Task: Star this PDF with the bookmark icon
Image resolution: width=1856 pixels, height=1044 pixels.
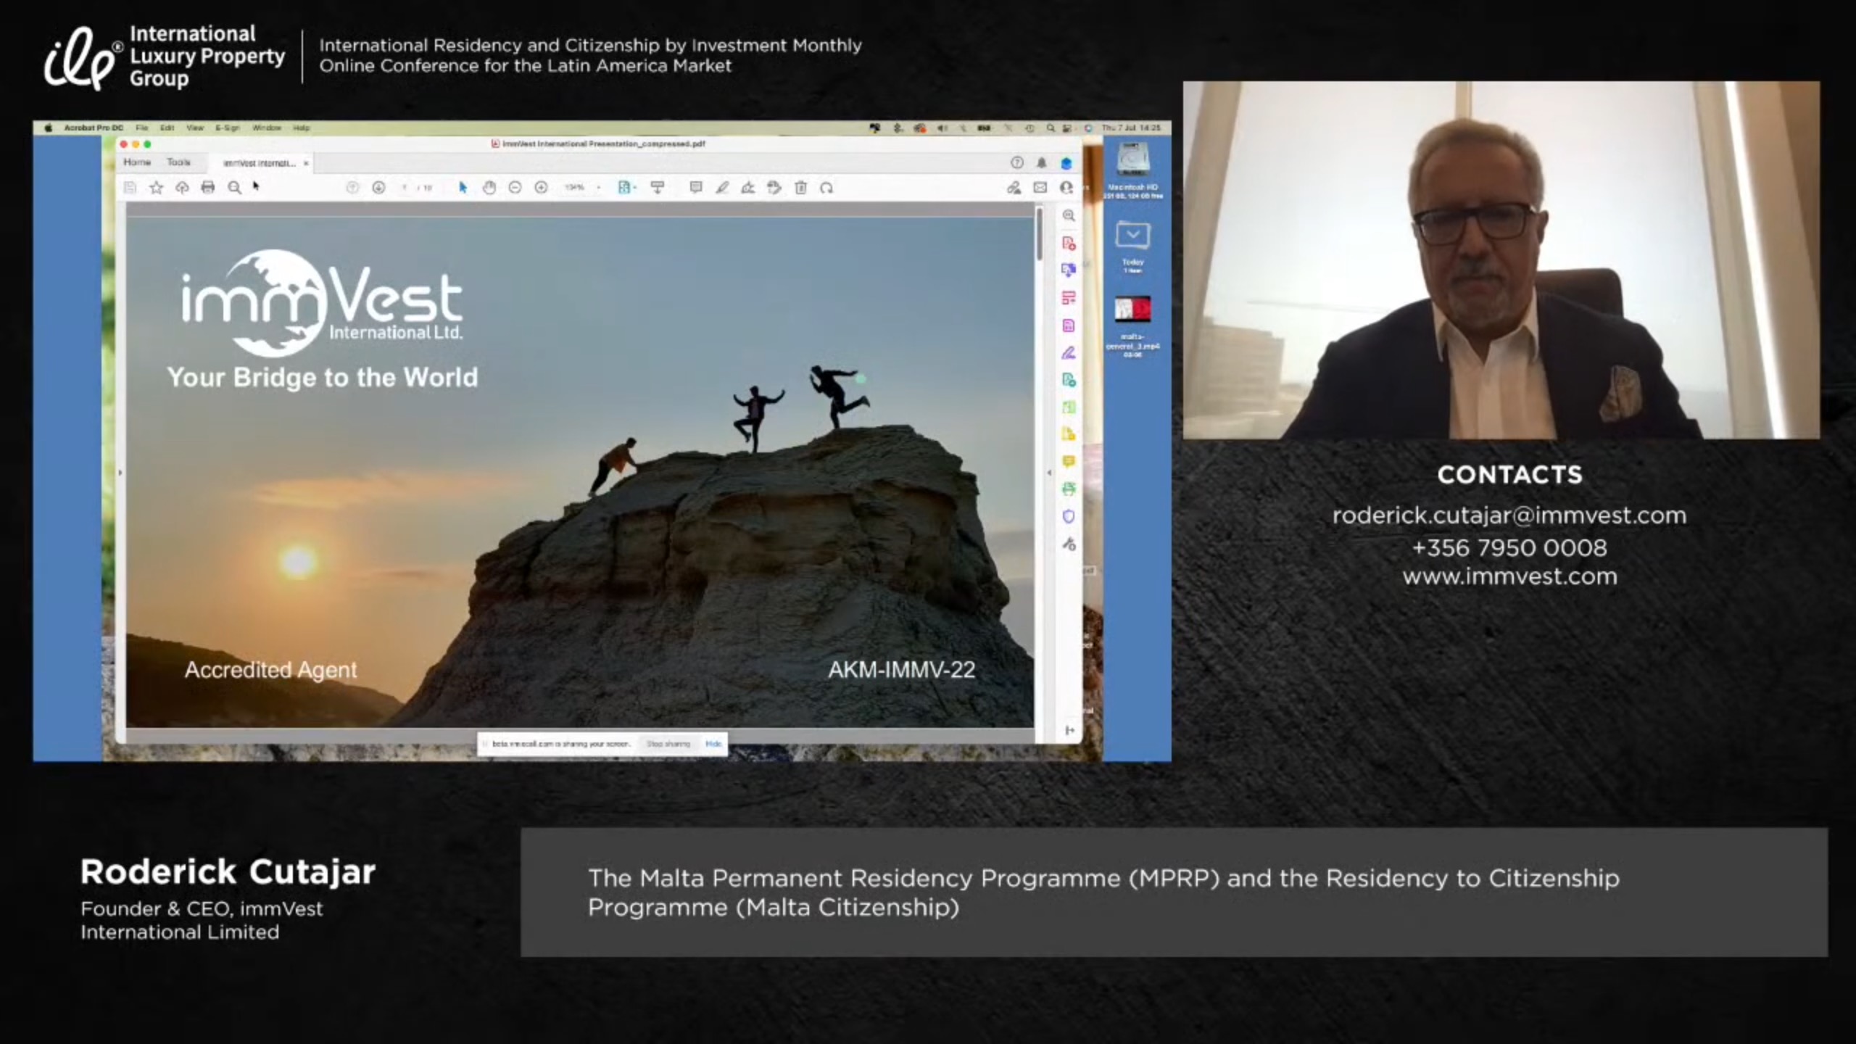Action: tap(156, 188)
